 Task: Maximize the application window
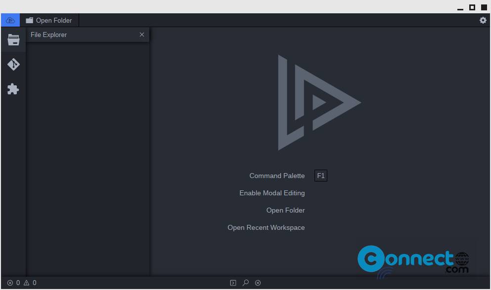pyautogui.click(x=472, y=7)
